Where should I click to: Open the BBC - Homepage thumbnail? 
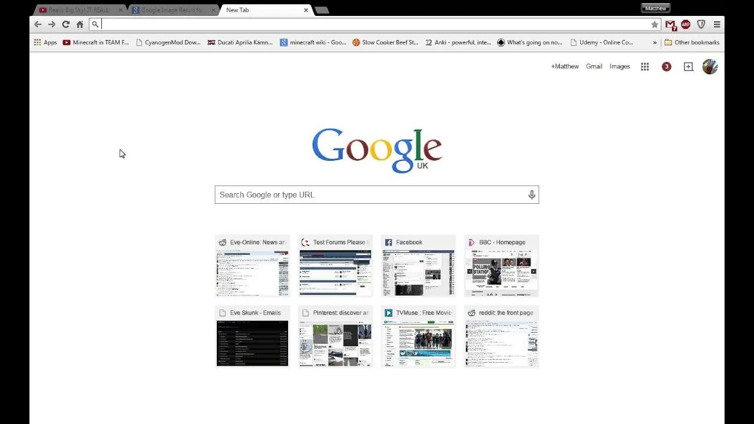pos(501,266)
